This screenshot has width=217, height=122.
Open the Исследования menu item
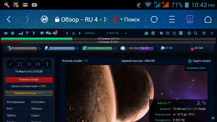tap(17, 102)
